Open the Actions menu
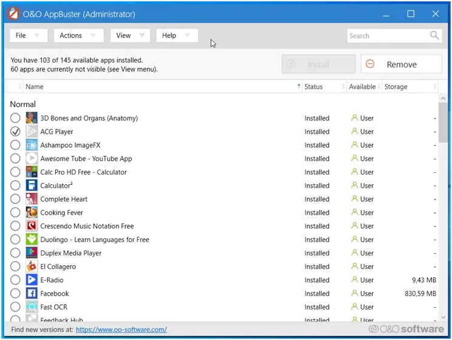 pyautogui.click(x=79, y=35)
